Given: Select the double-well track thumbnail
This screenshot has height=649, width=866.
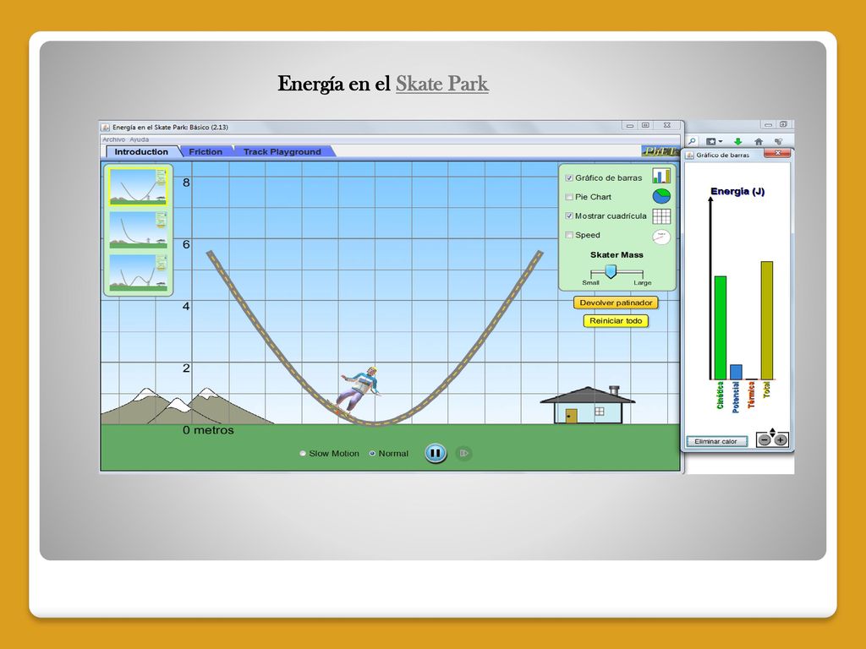Looking at the screenshot, I should tap(138, 273).
